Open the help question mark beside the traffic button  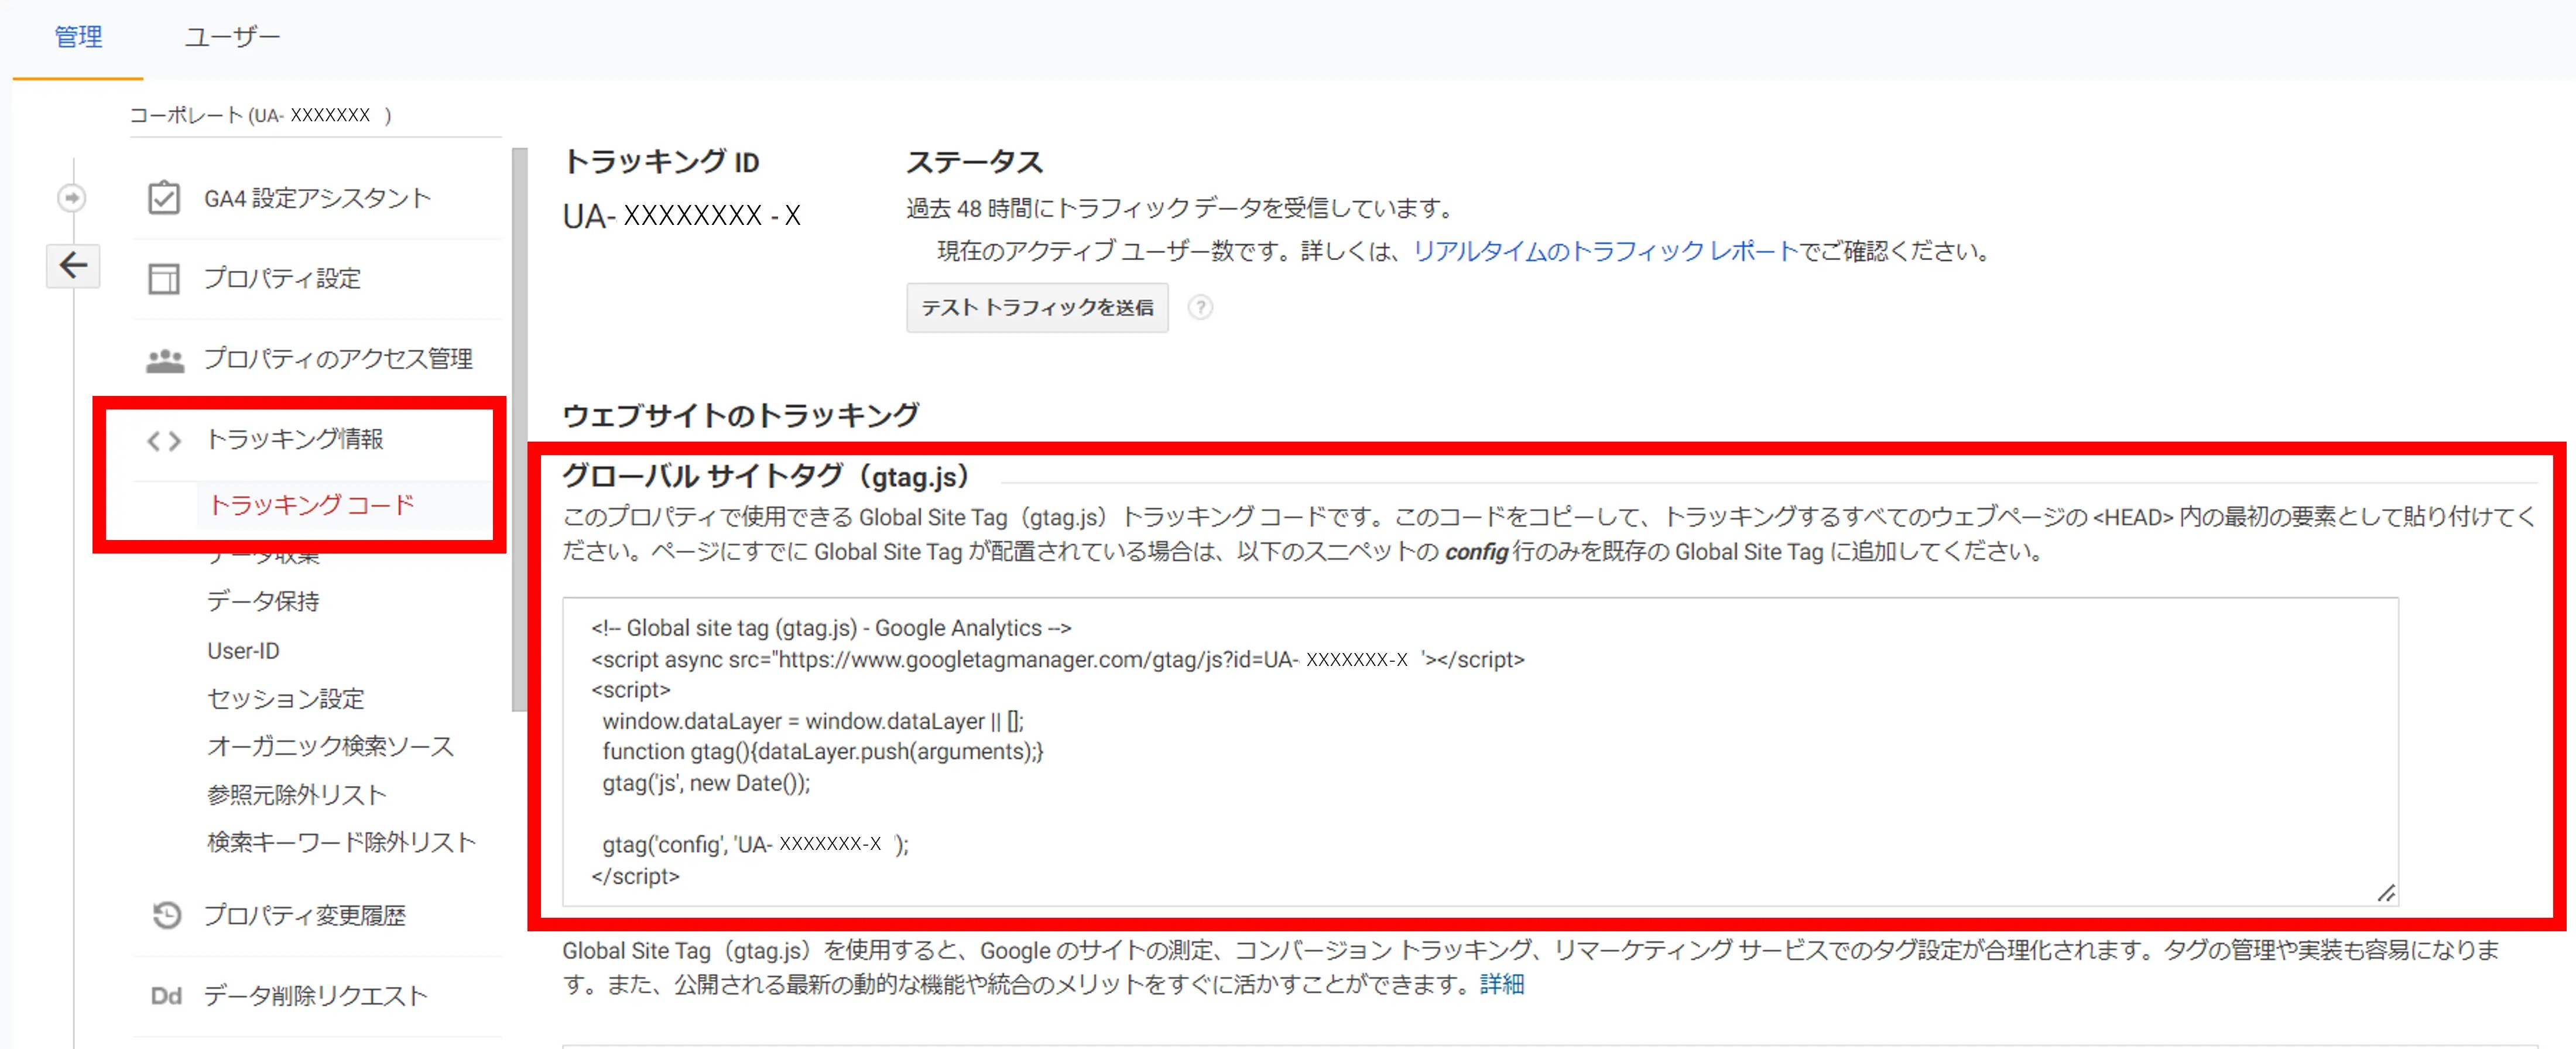[x=1200, y=308]
